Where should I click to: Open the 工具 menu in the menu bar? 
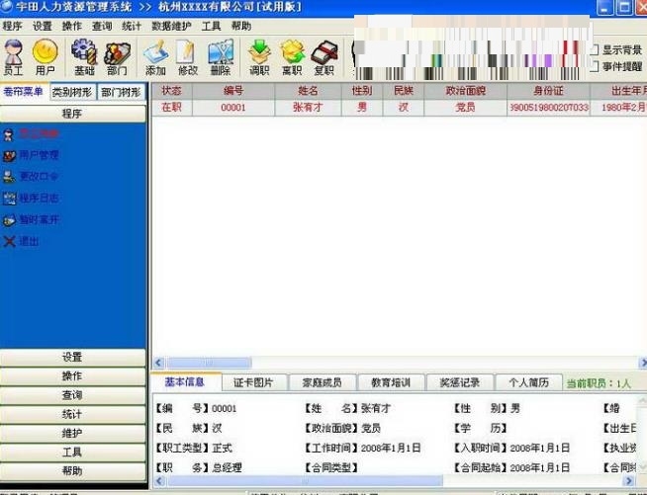212,26
